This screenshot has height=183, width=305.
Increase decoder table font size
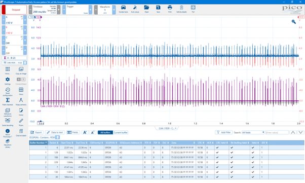(85, 132)
